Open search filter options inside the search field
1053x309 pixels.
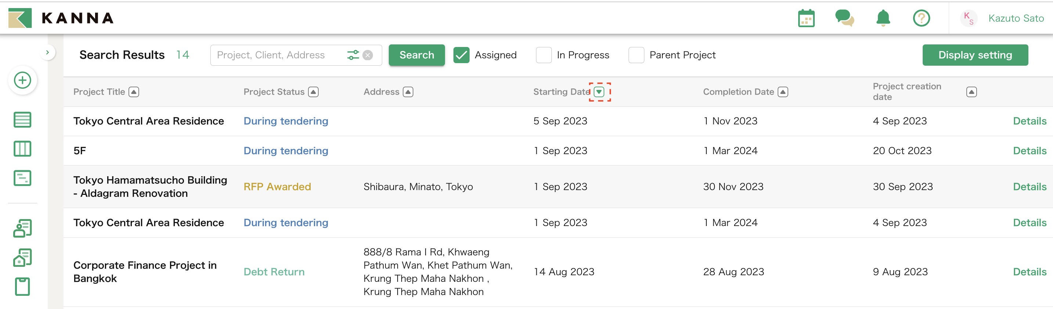[353, 55]
